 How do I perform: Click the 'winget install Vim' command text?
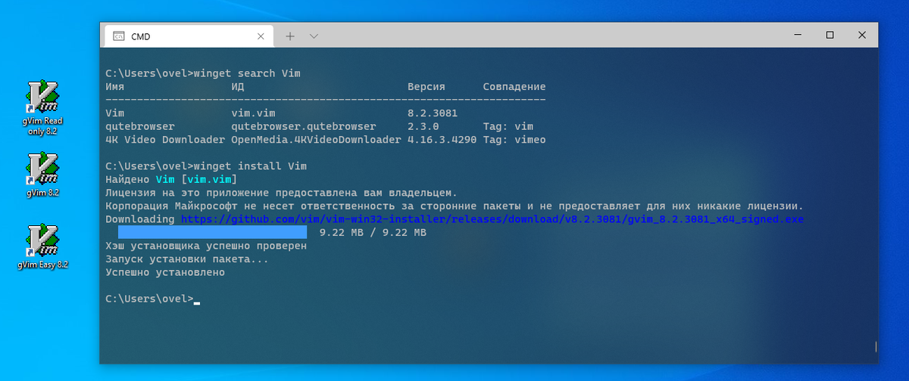coord(251,166)
